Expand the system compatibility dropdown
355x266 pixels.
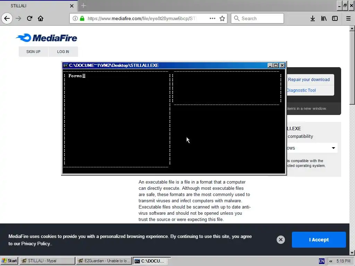(312, 148)
